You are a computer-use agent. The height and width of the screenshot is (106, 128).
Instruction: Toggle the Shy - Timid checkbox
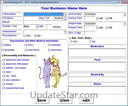(x=4, y=76)
